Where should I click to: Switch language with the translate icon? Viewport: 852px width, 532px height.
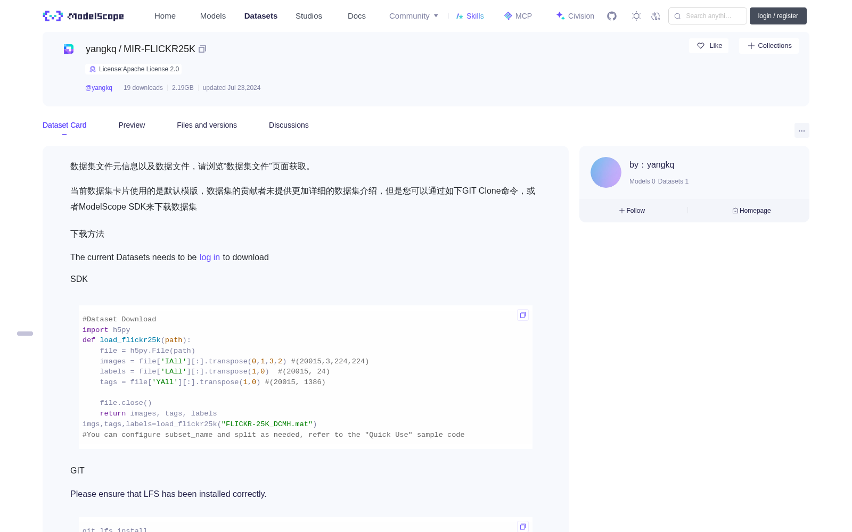656,16
